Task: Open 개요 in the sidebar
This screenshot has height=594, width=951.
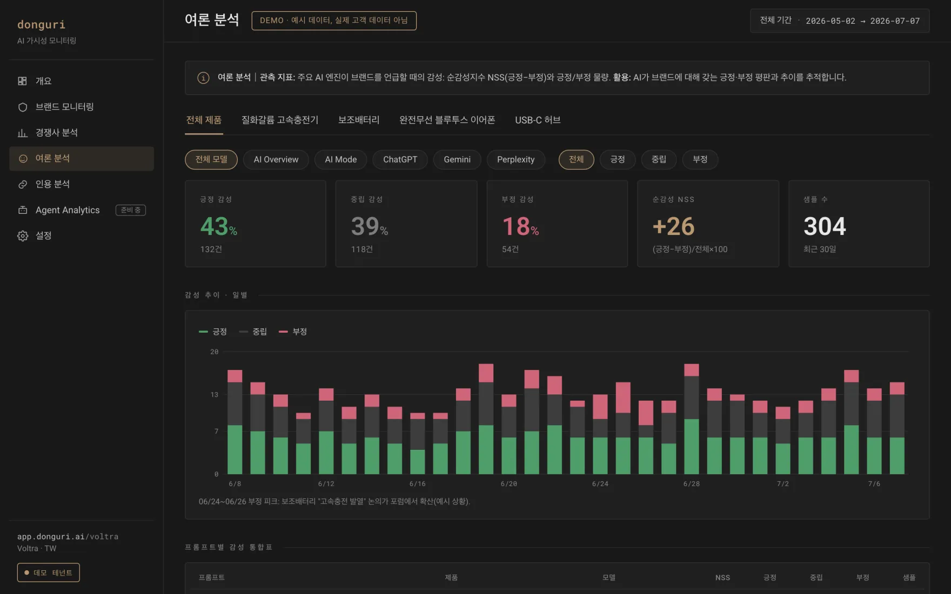Action: pyautogui.click(x=82, y=81)
